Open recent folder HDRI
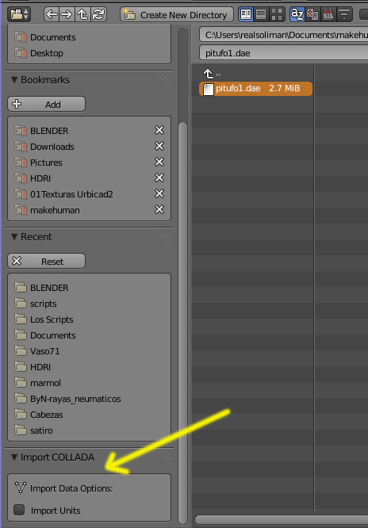The width and height of the screenshot is (368, 528). tap(89, 367)
